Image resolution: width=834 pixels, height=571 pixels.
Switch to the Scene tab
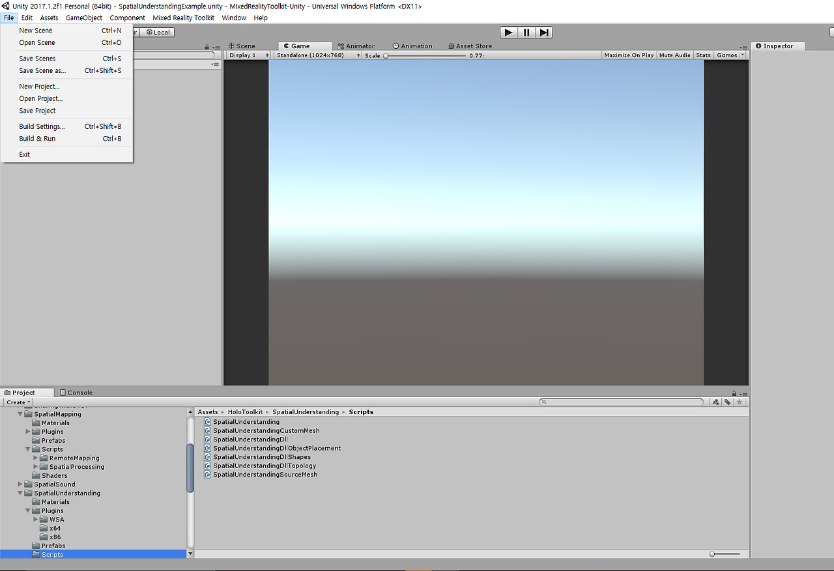point(242,46)
